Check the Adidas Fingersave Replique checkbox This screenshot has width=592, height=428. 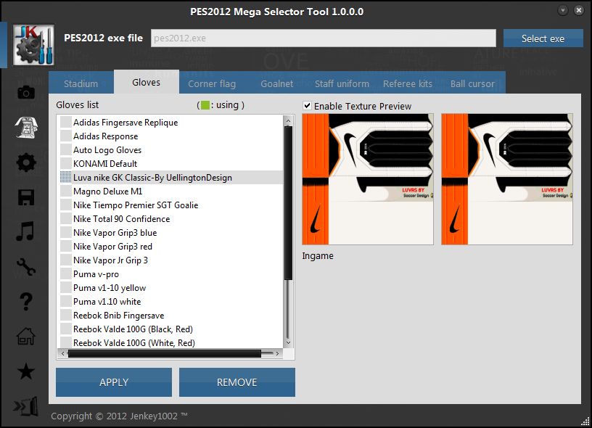pos(66,123)
